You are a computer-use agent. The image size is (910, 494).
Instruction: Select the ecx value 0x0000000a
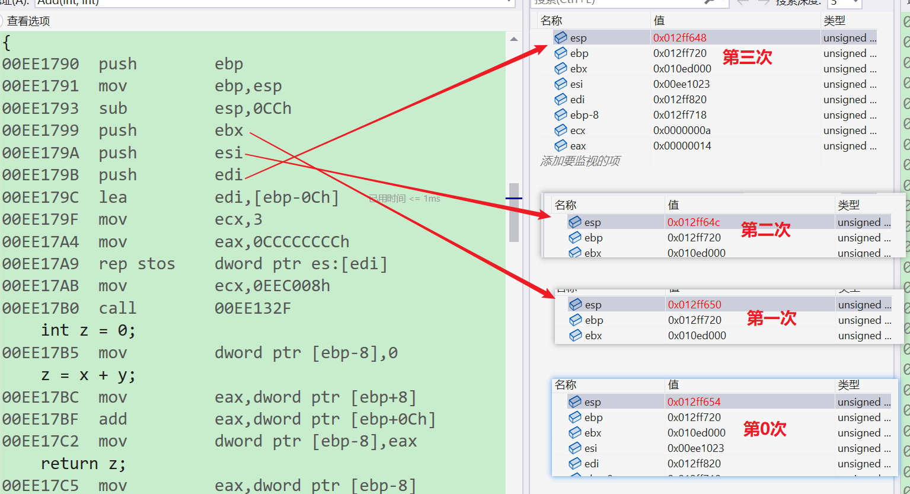(682, 130)
